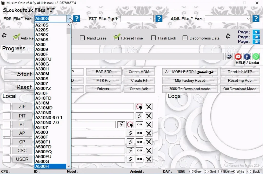This screenshot has width=263, height=174.
Task: Open the YouTube help icon
Action: (238, 57)
